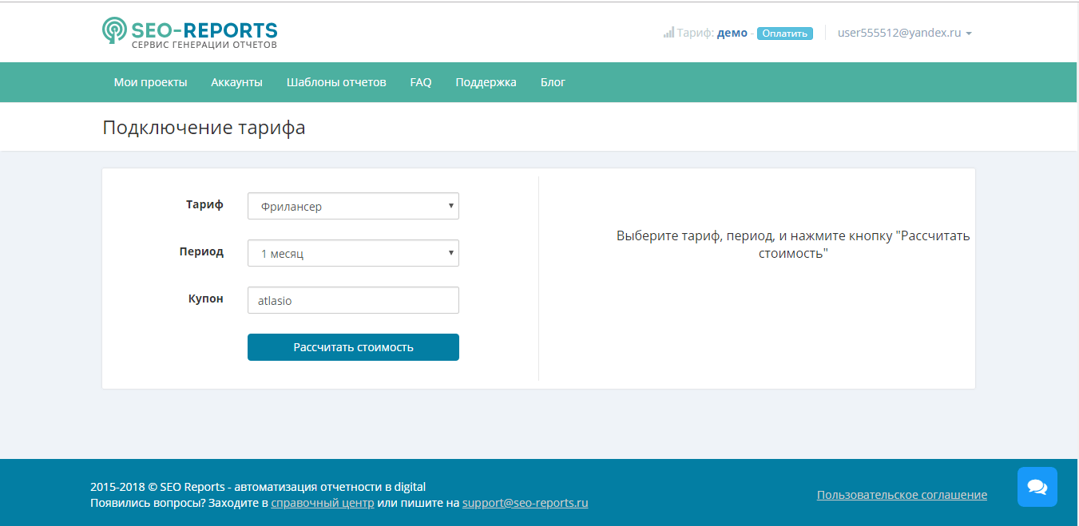Visit the Блог section
This screenshot has width=1079, height=526.
pyautogui.click(x=553, y=82)
